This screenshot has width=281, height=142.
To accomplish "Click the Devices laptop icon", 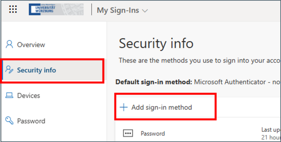I will tap(9, 96).
